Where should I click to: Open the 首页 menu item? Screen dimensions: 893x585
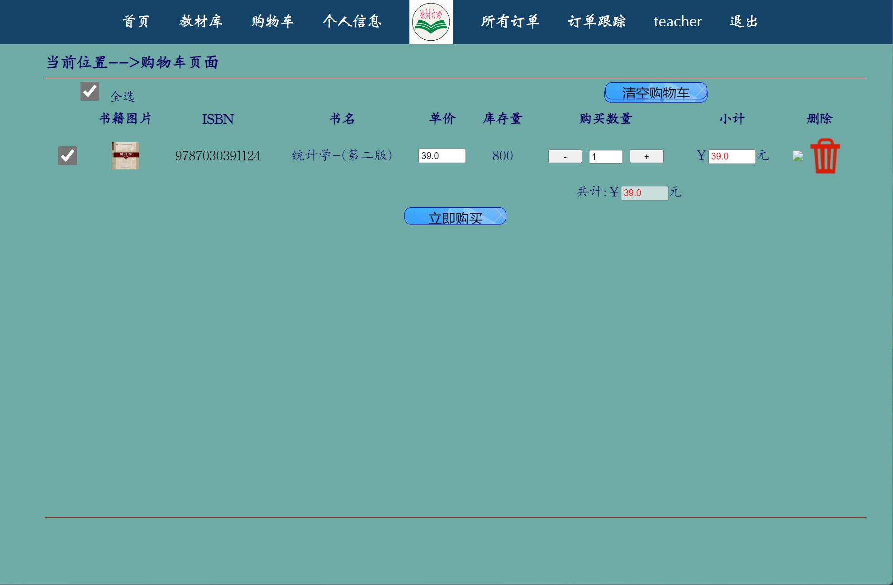pyautogui.click(x=136, y=22)
